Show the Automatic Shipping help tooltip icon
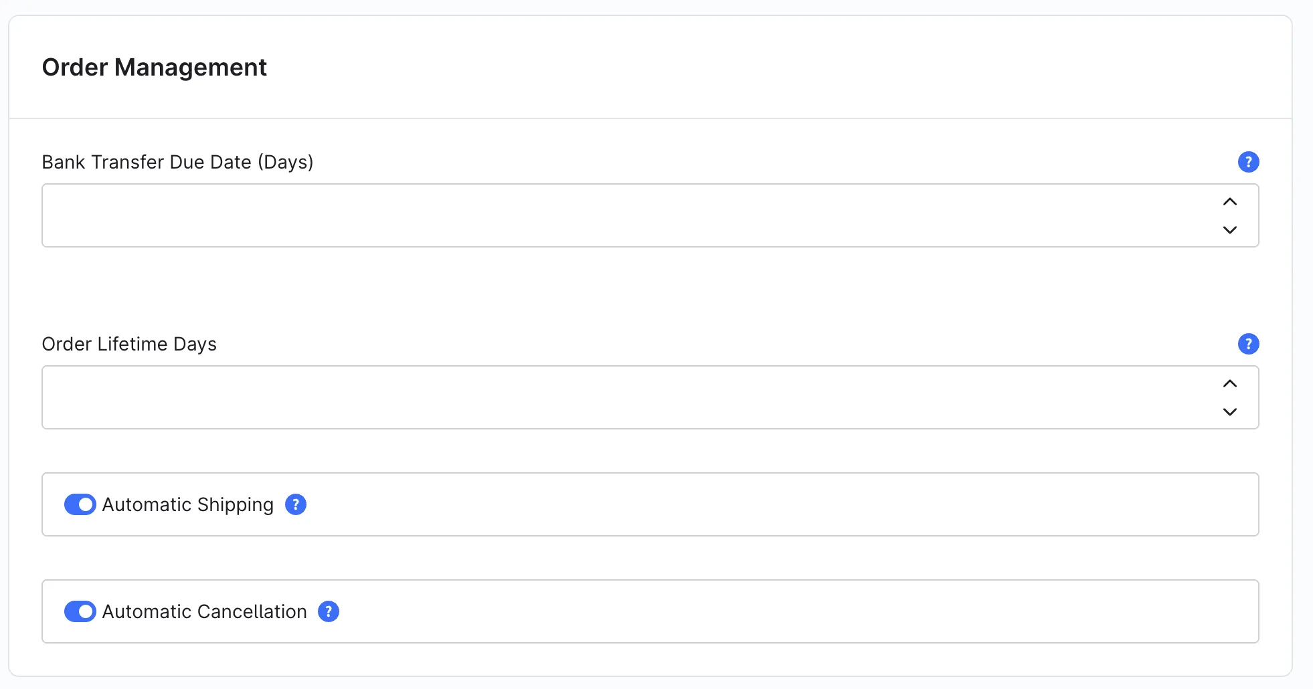The height and width of the screenshot is (689, 1313). tap(296, 504)
